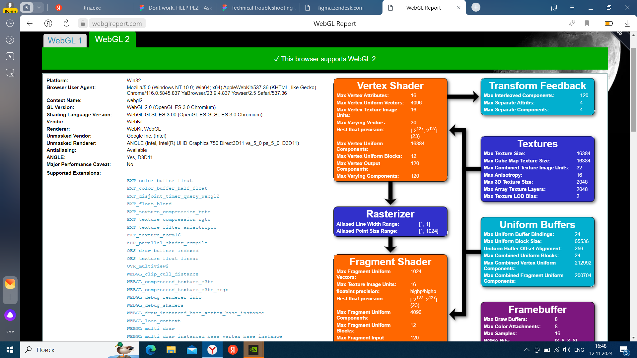Open the browser hamburger menu

[x=572, y=7]
